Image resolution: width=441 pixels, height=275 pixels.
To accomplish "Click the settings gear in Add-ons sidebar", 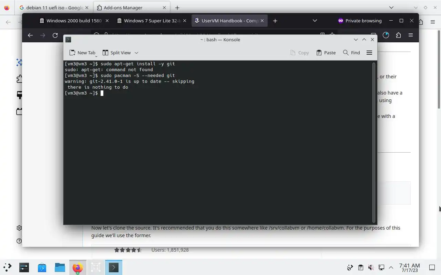I will click(x=19, y=228).
